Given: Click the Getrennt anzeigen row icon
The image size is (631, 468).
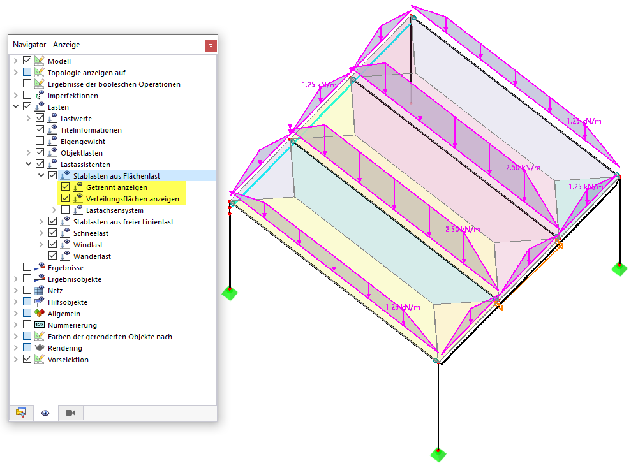Looking at the screenshot, I should pos(78,187).
